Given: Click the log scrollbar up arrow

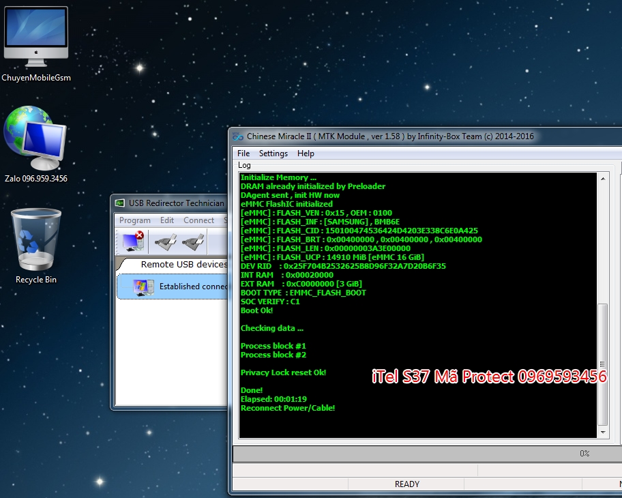Looking at the screenshot, I should [603, 179].
